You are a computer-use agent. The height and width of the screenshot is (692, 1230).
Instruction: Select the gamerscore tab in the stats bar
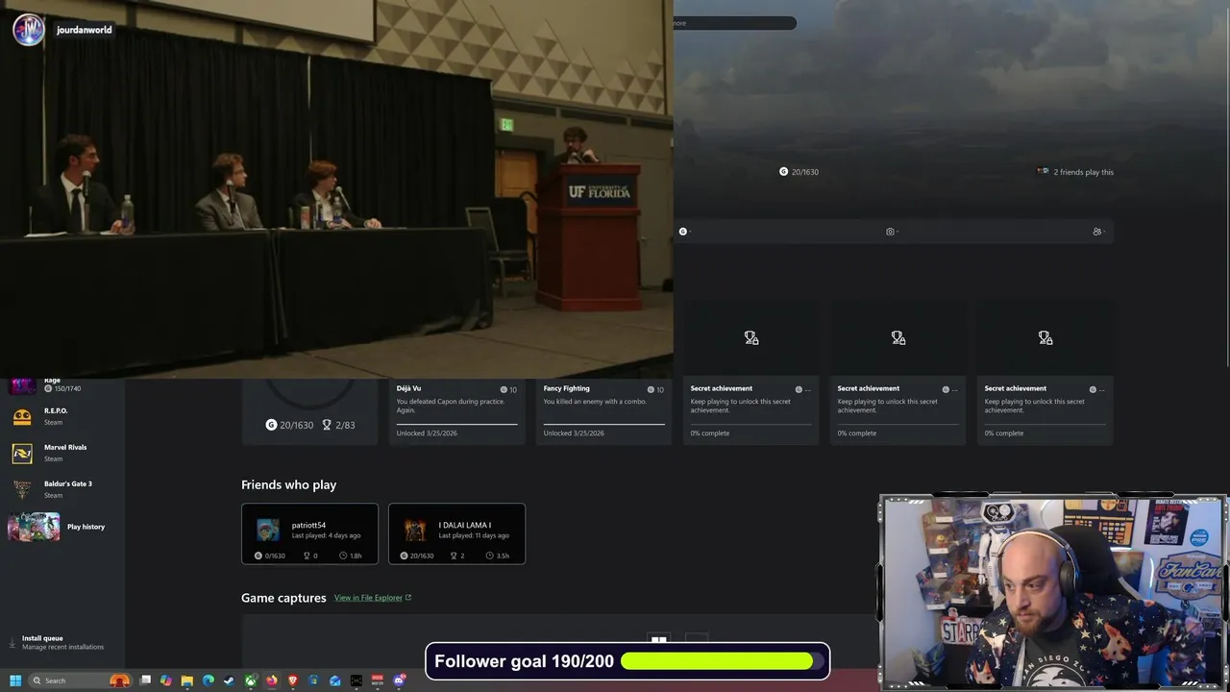click(x=683, y=232)
